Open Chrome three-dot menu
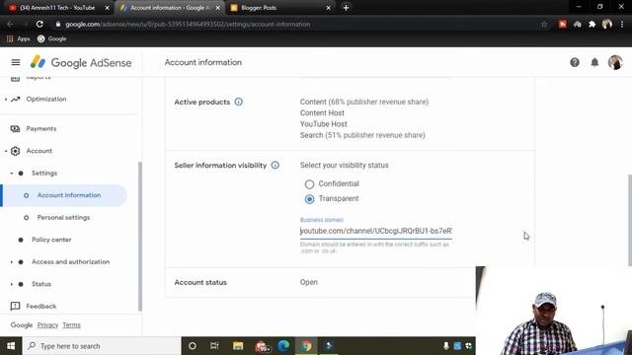 pyautogui.click(x=622, y=24)
